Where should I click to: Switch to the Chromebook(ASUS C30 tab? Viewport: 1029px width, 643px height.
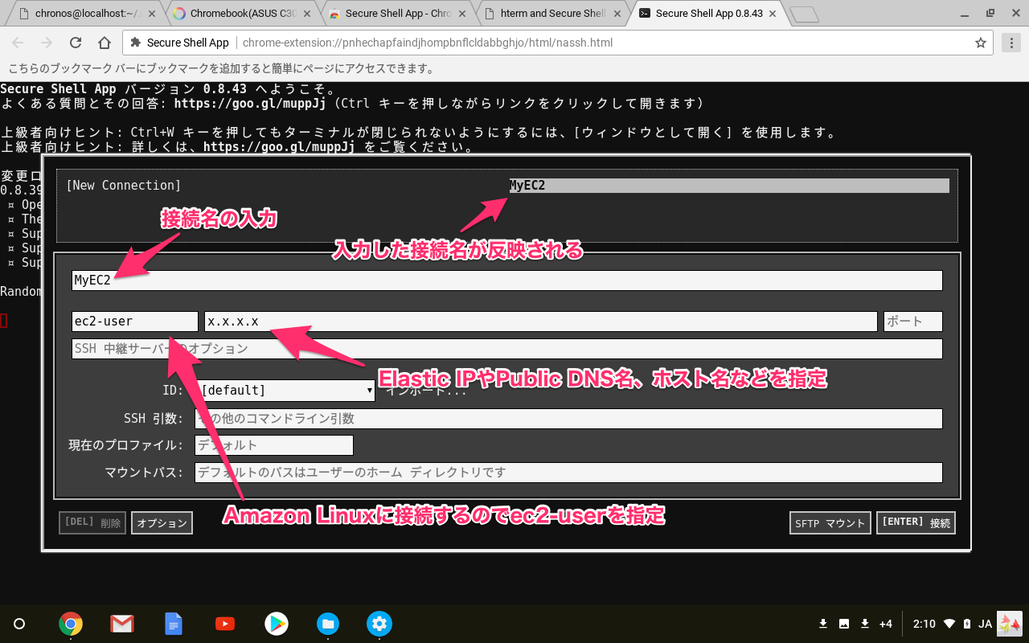[243, 14]
